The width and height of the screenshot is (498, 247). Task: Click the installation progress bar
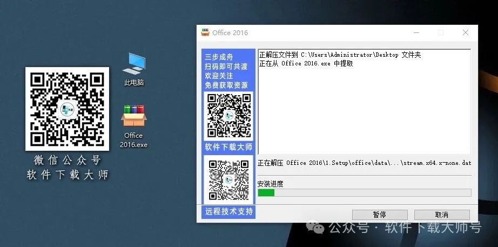coord(364,192)
